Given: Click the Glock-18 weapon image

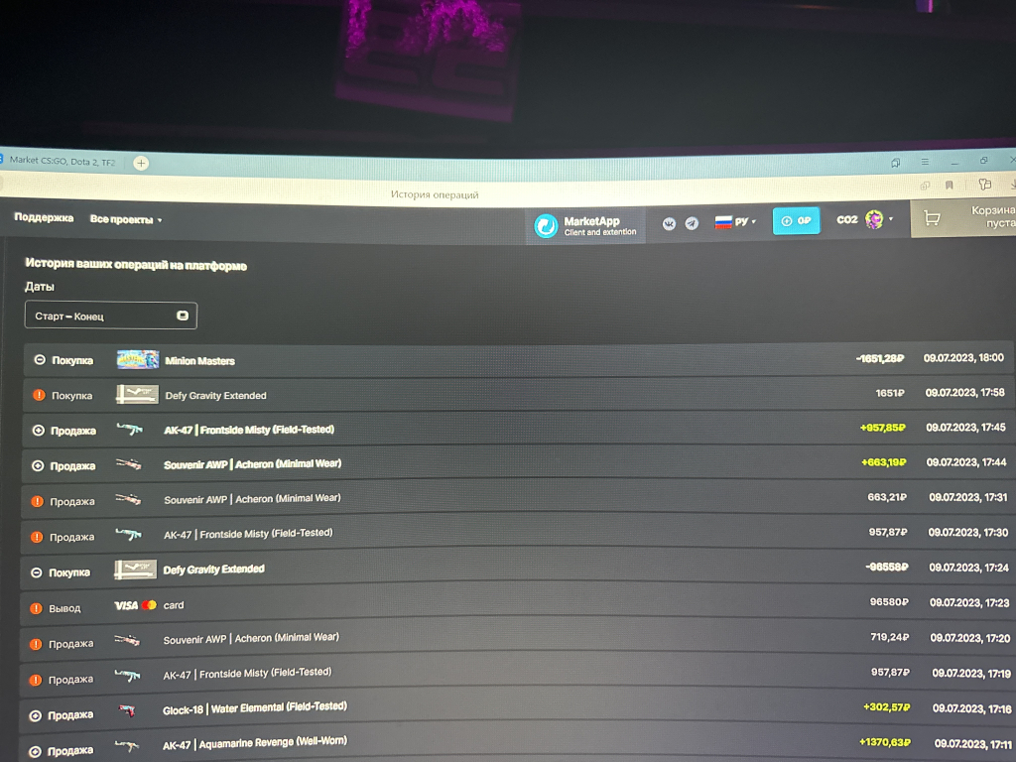Looking at the screenshot, I should 128,710.
